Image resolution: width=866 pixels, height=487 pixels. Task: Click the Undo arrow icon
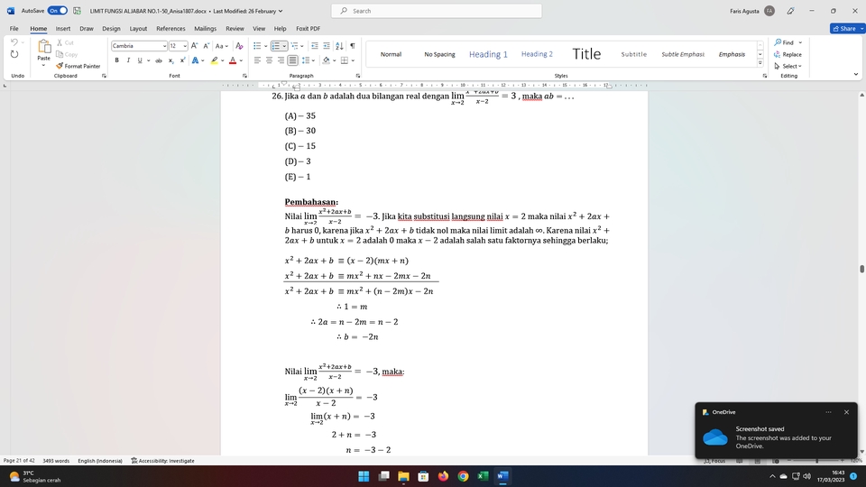click(x=14, y=42)
